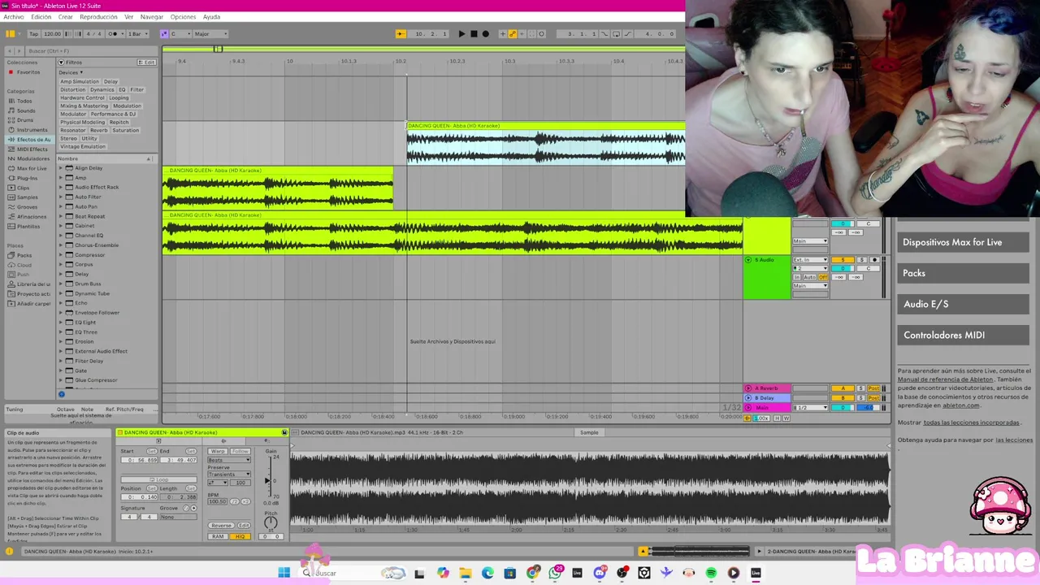Open the Manual de referencia de Ableton link
The height and width of the screenshot is (585, 1040).
(x=945, y=379)
